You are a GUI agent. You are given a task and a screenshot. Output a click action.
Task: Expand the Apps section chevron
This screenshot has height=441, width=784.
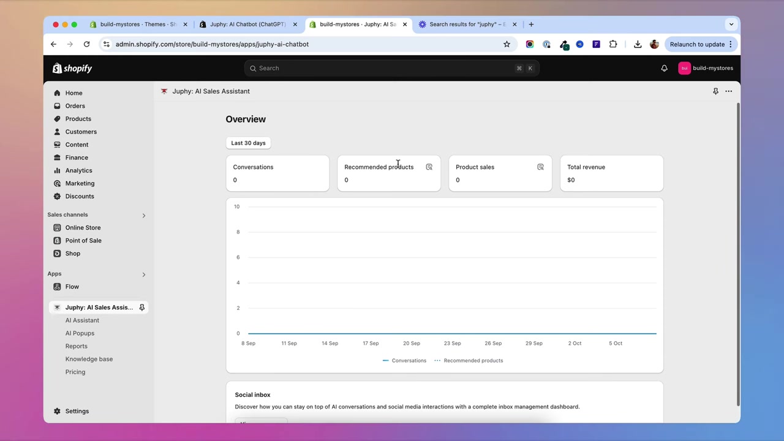144,274
